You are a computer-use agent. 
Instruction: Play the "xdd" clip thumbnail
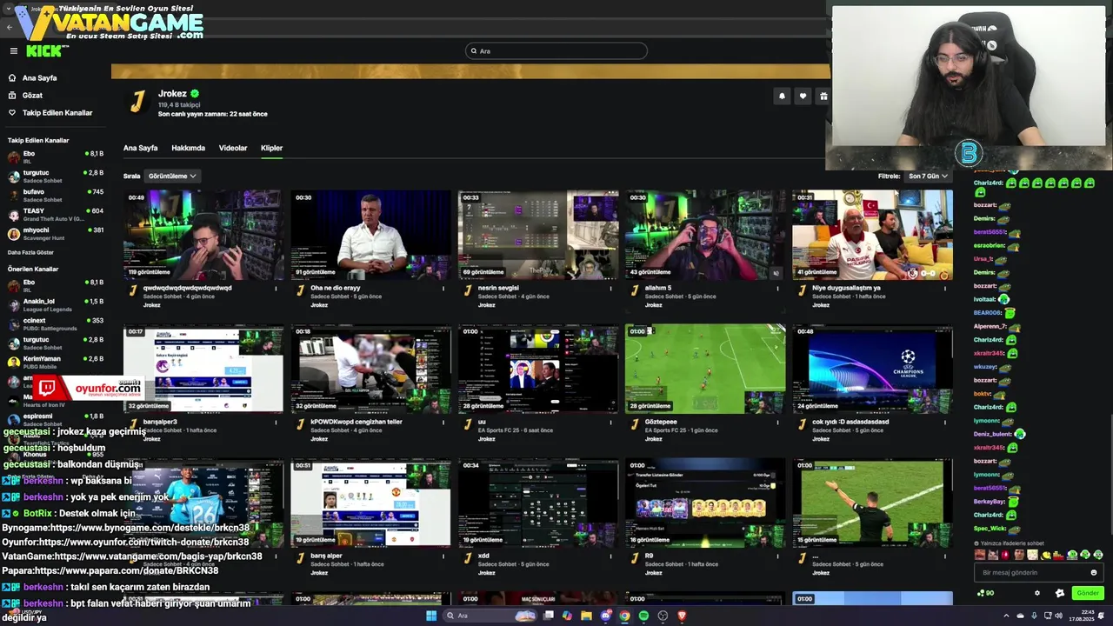pos(537,503)
